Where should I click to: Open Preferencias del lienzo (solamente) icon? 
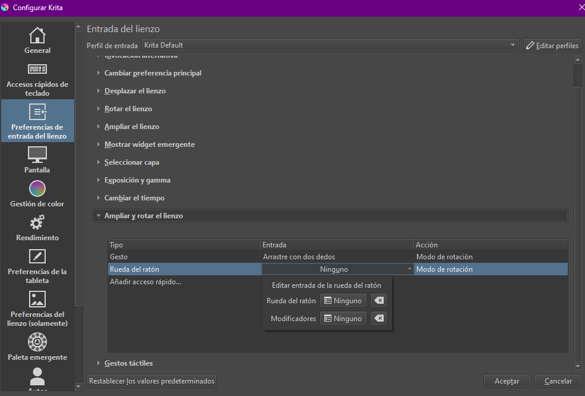[37, 299]
